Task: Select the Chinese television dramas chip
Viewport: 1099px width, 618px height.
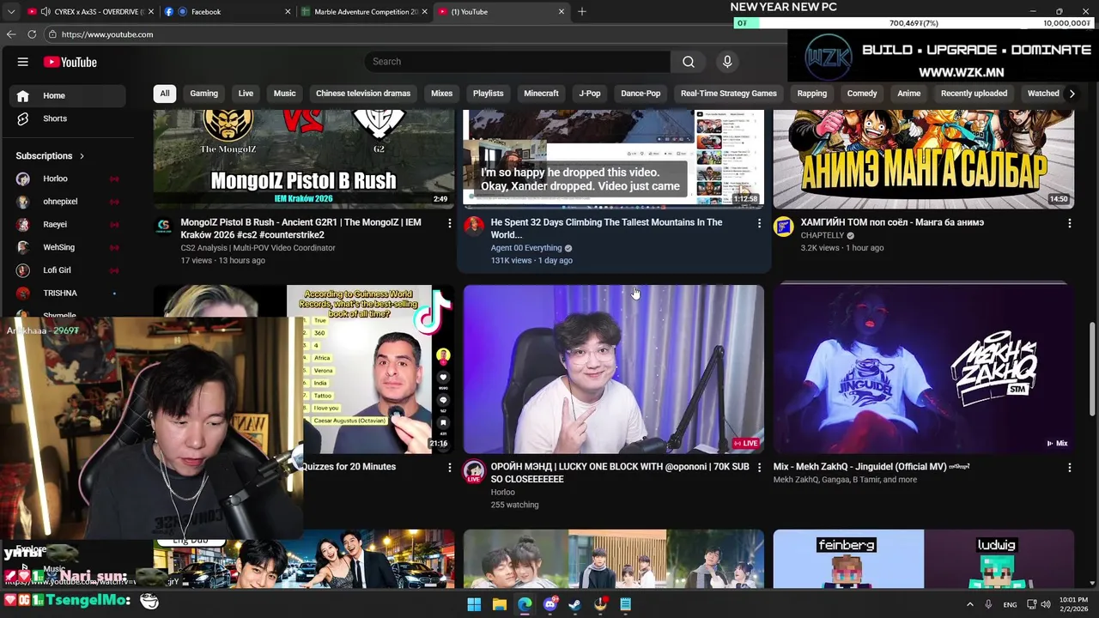Action: tap(363, 94)
